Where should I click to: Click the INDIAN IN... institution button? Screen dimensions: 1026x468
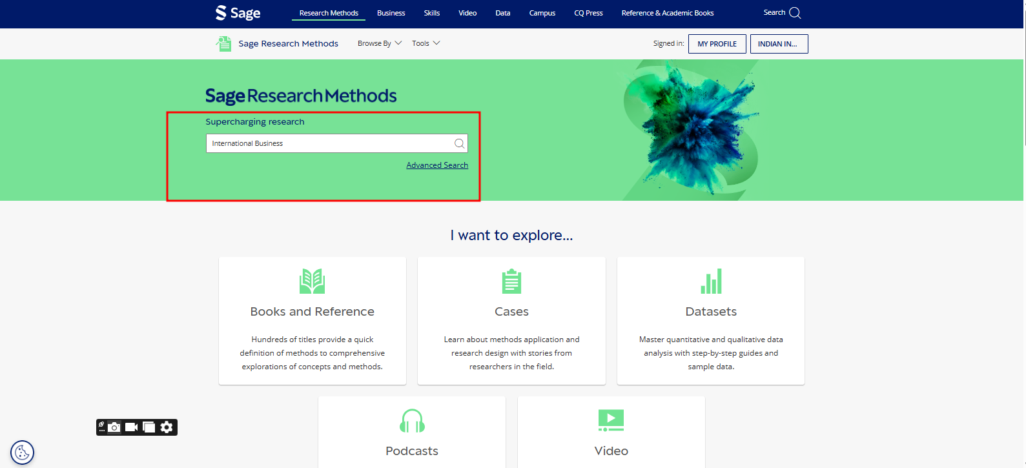click(x=778, y=44)
